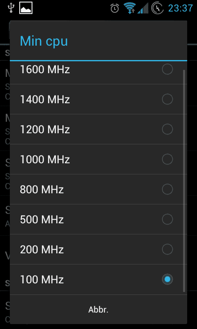Tap the Wi-Fi signal icon

tap(130, 8)
